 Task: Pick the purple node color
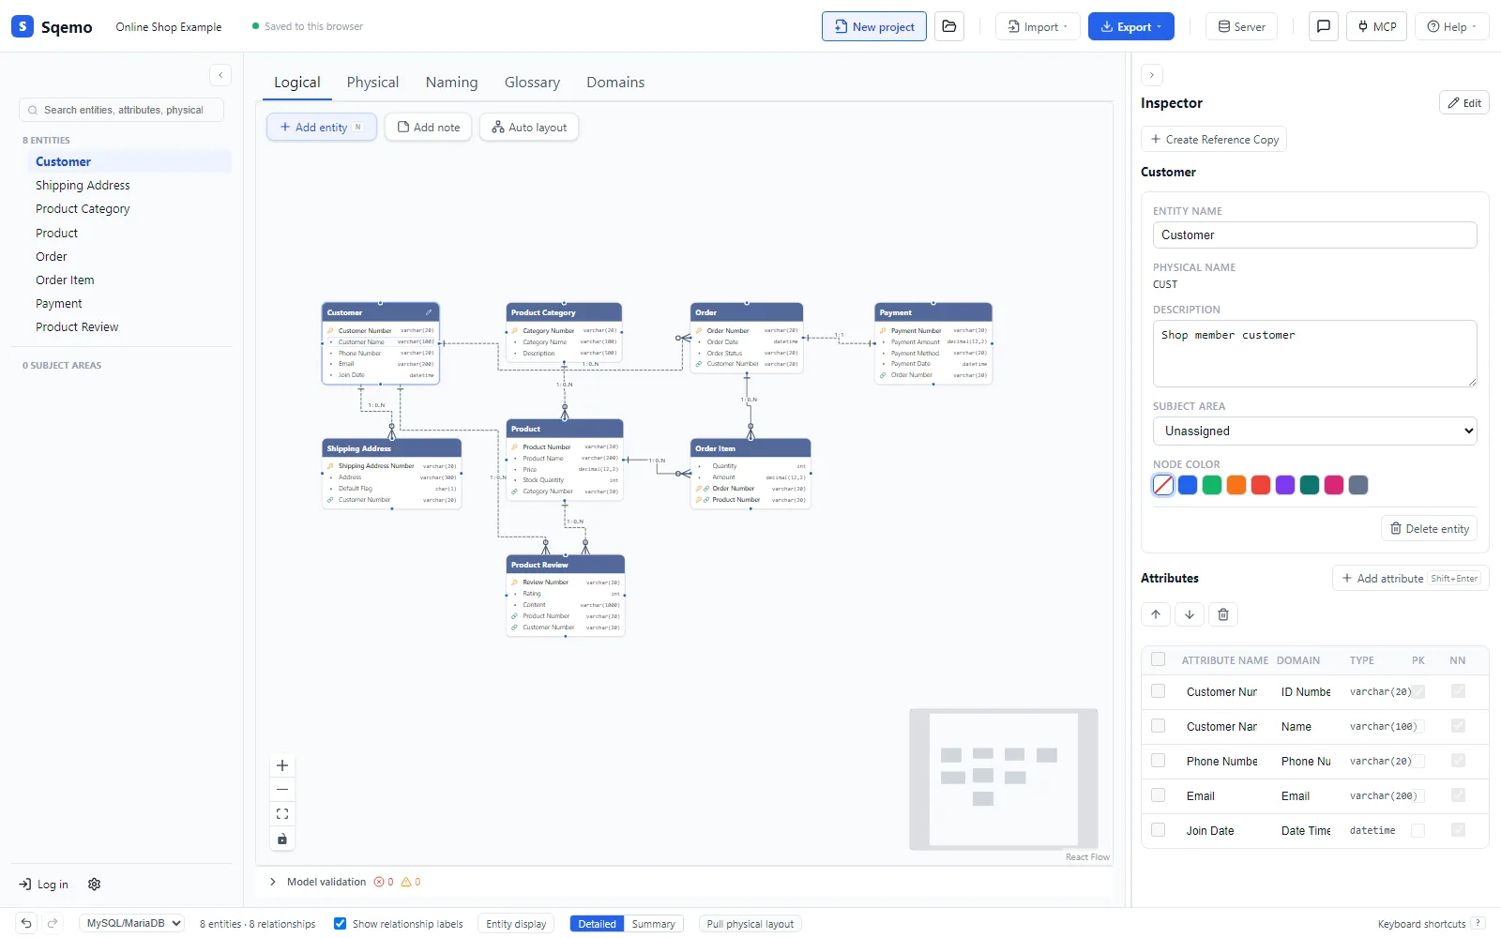click(1285, 485)
